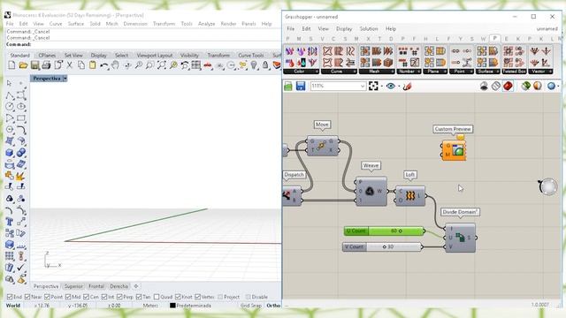Toggle the Near osnap checkbox
The image size is (566, 318).
click(27, 297)
